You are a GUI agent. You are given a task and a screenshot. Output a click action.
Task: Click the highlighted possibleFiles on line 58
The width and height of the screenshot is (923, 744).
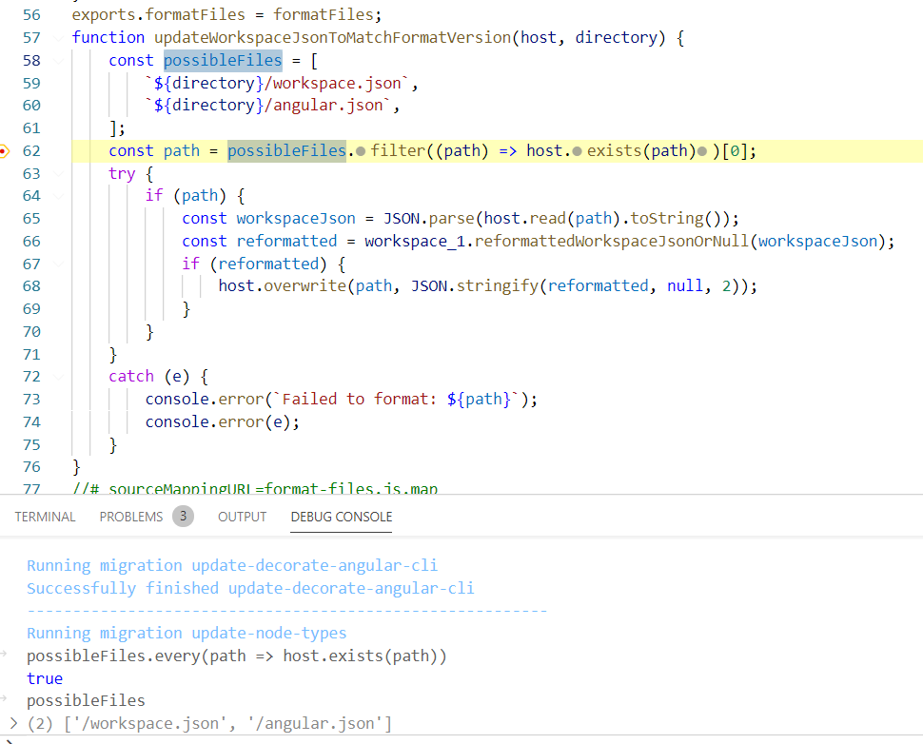point(223,61)
